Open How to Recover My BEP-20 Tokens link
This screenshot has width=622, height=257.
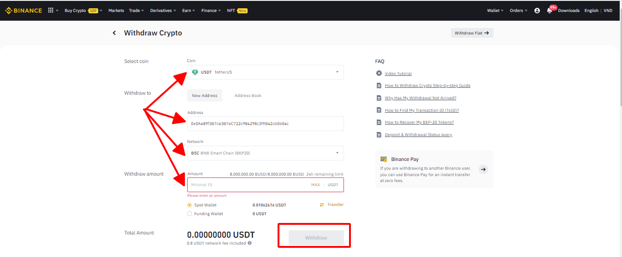point(419,122)
